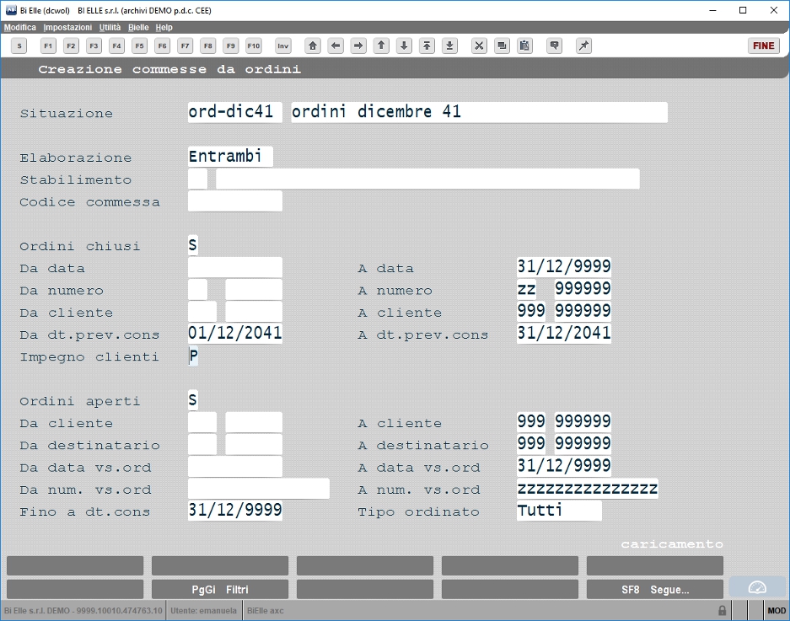Viewport: 790px width, 621px height.
Task: Click the F1 function key button
Action: [48, 46]
